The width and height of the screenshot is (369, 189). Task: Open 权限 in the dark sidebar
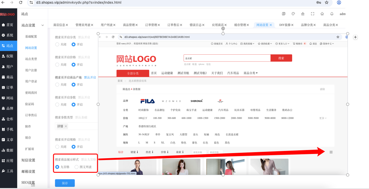pos(8,56)
